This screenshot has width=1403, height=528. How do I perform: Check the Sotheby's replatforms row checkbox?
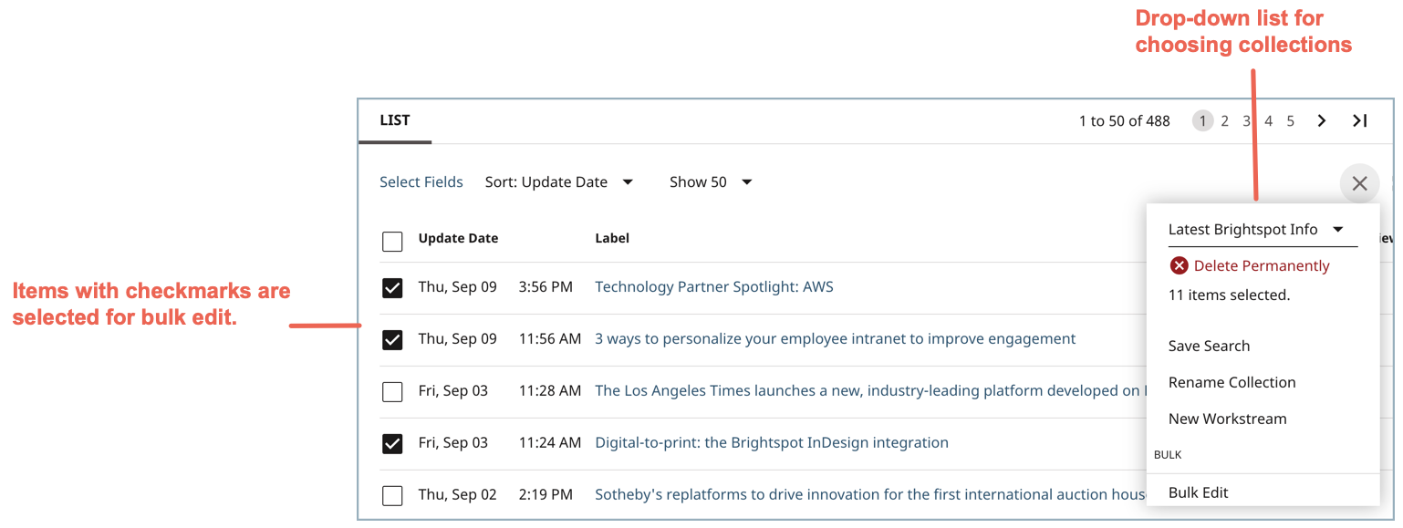coord(392,496)
